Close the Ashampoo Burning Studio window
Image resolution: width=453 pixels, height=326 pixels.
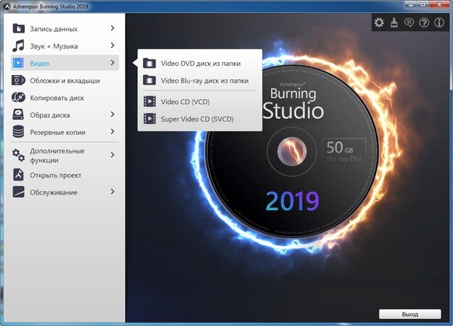tap(440, 4)
